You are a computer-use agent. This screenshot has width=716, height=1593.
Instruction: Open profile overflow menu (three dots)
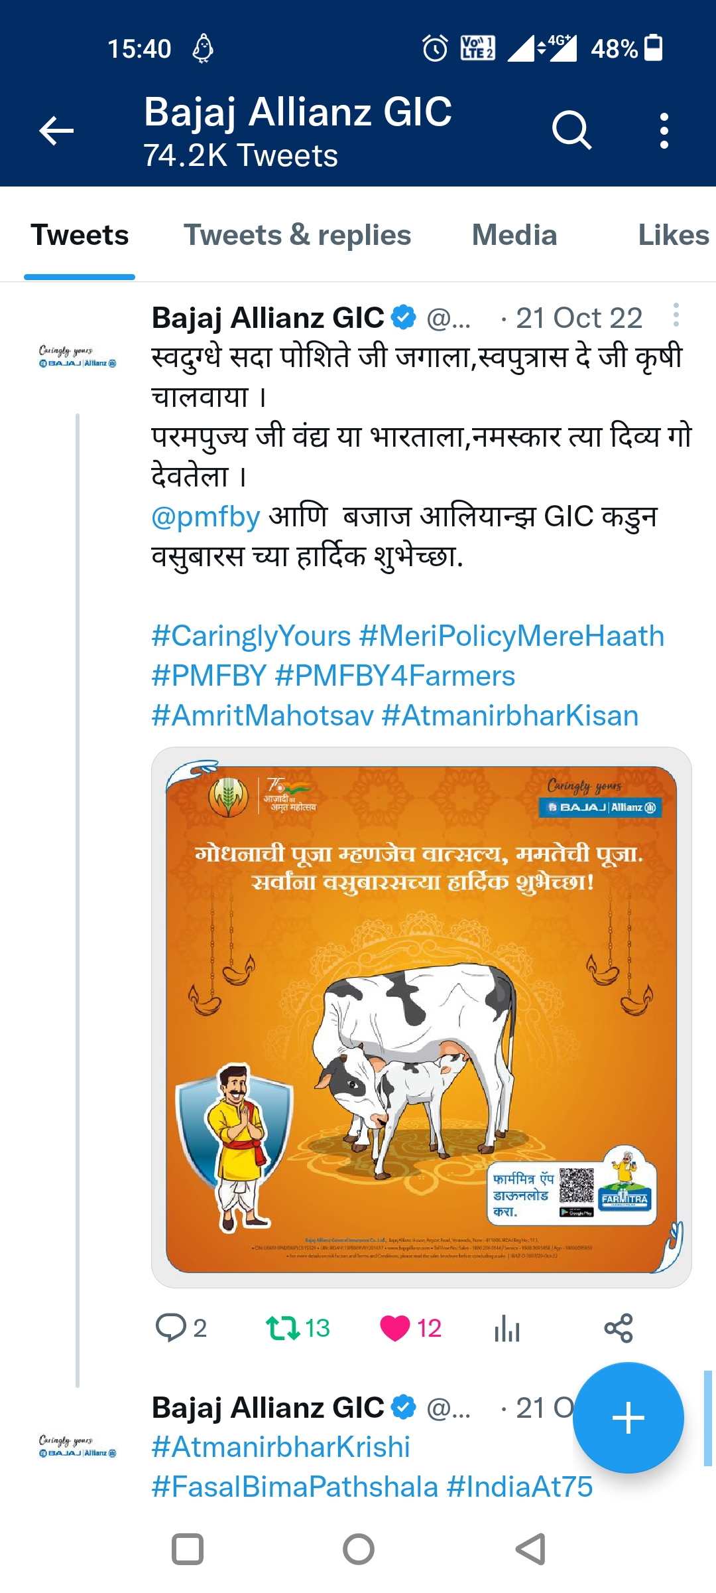coord(664,130)
